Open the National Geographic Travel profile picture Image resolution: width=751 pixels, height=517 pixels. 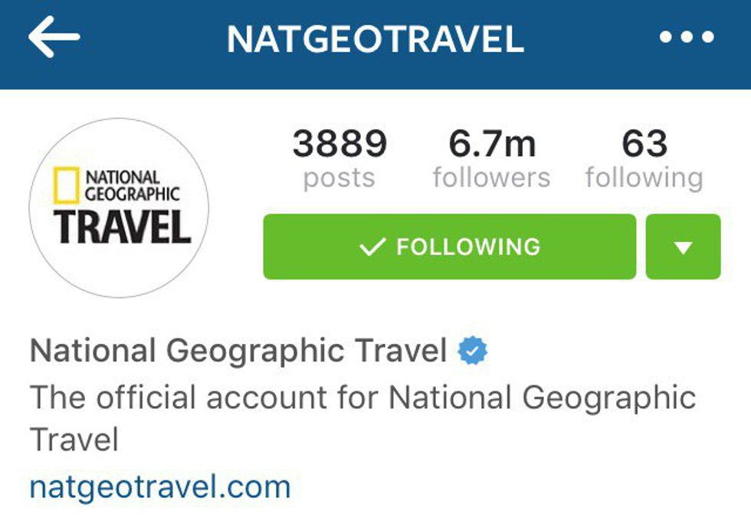click(x=119, y=208)
